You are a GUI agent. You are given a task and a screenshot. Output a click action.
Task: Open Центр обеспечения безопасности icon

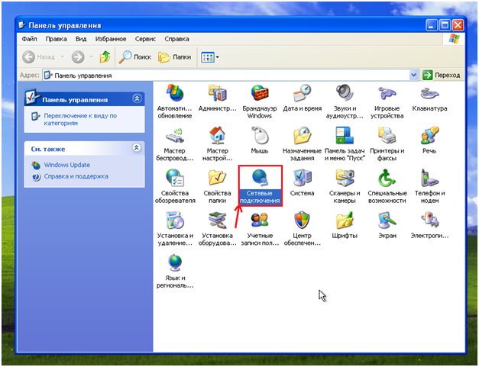tap(302, 229)
